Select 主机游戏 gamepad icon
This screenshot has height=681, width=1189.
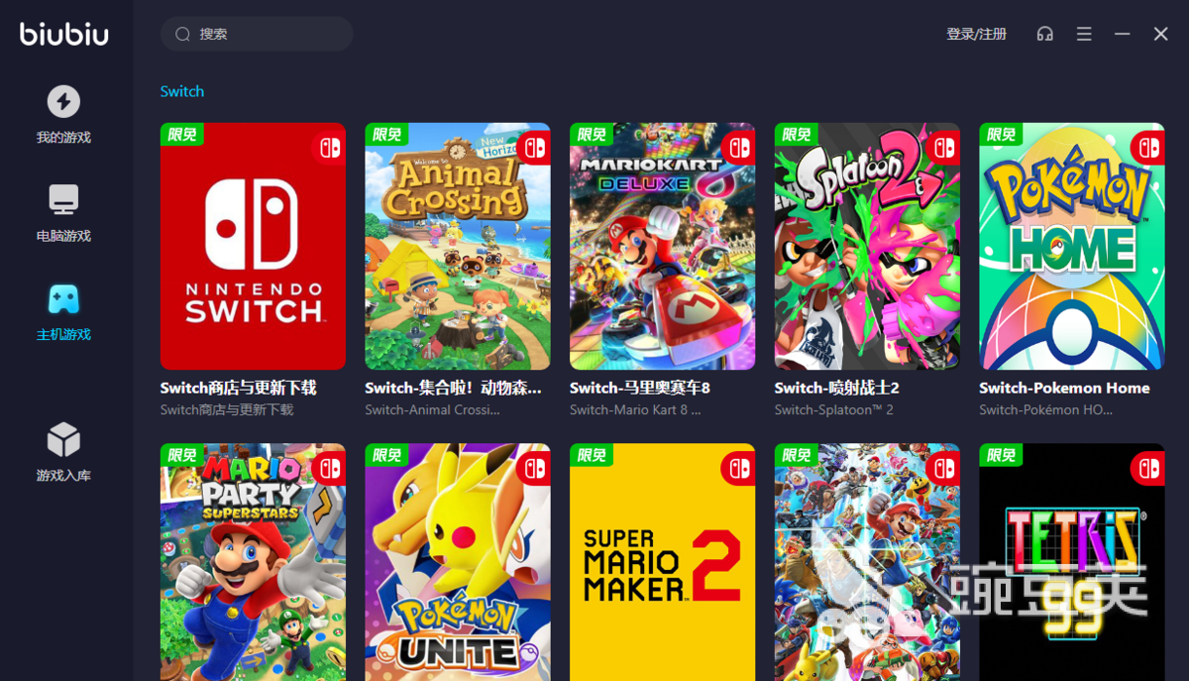(63, 298)
